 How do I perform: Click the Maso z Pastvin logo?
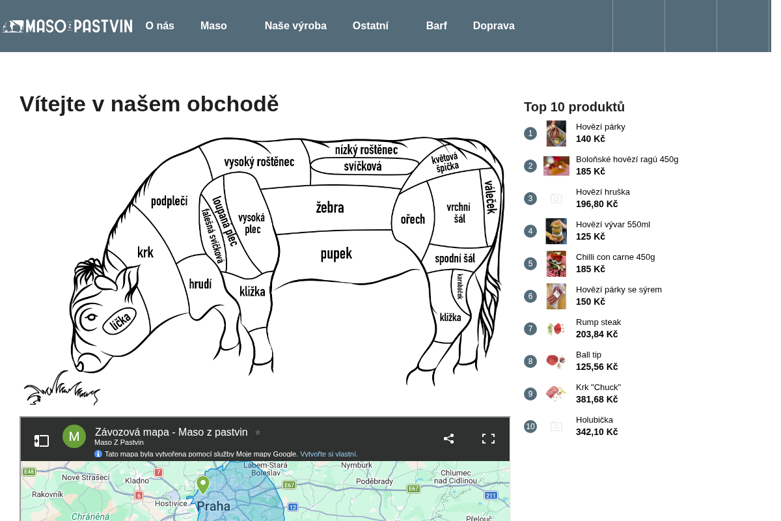pyautogui.click(x=68, y=26)
